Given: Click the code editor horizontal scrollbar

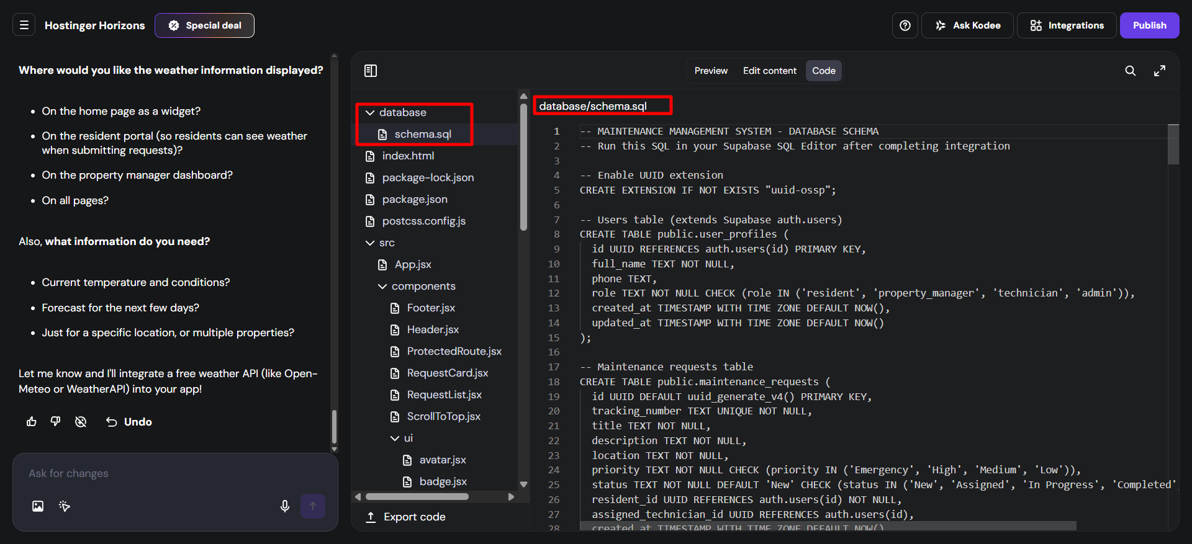Looking at the screenshot, I should point(828,526).
